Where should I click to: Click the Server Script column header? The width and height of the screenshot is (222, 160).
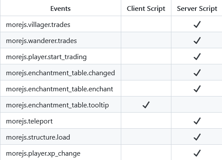[197, 9]
